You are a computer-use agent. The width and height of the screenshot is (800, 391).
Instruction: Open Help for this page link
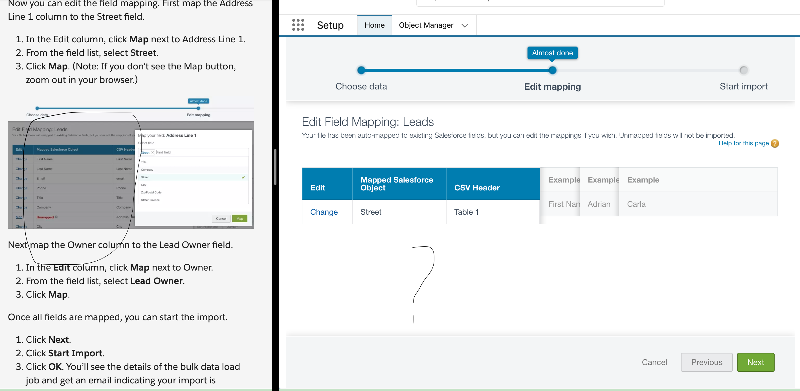(x=743, y=143)
